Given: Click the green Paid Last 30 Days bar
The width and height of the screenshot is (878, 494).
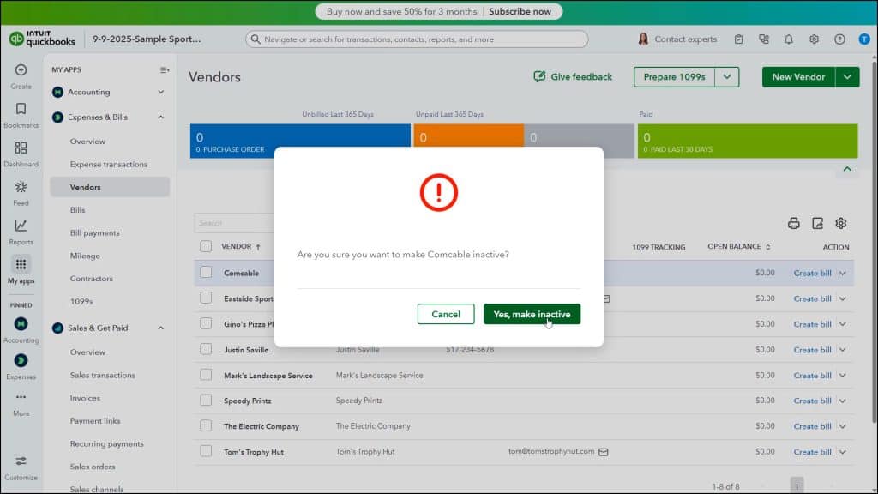Looking at the screenshot, I should click(748, 142).
